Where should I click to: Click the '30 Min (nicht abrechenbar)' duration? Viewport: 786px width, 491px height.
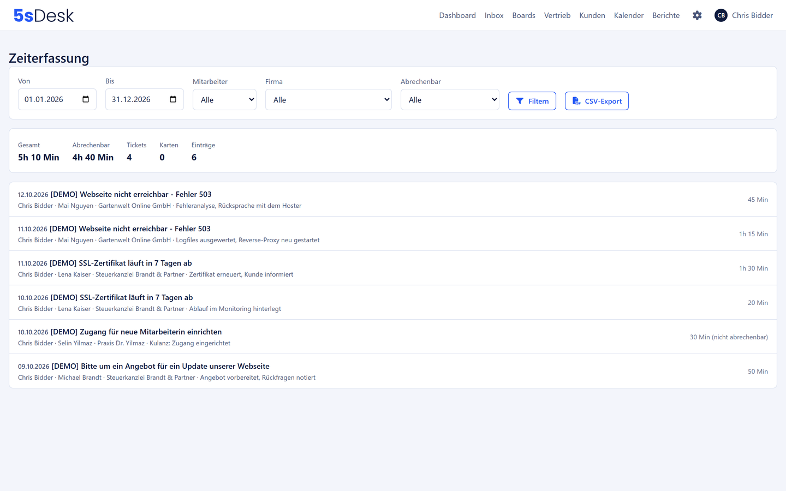(729, 337)
